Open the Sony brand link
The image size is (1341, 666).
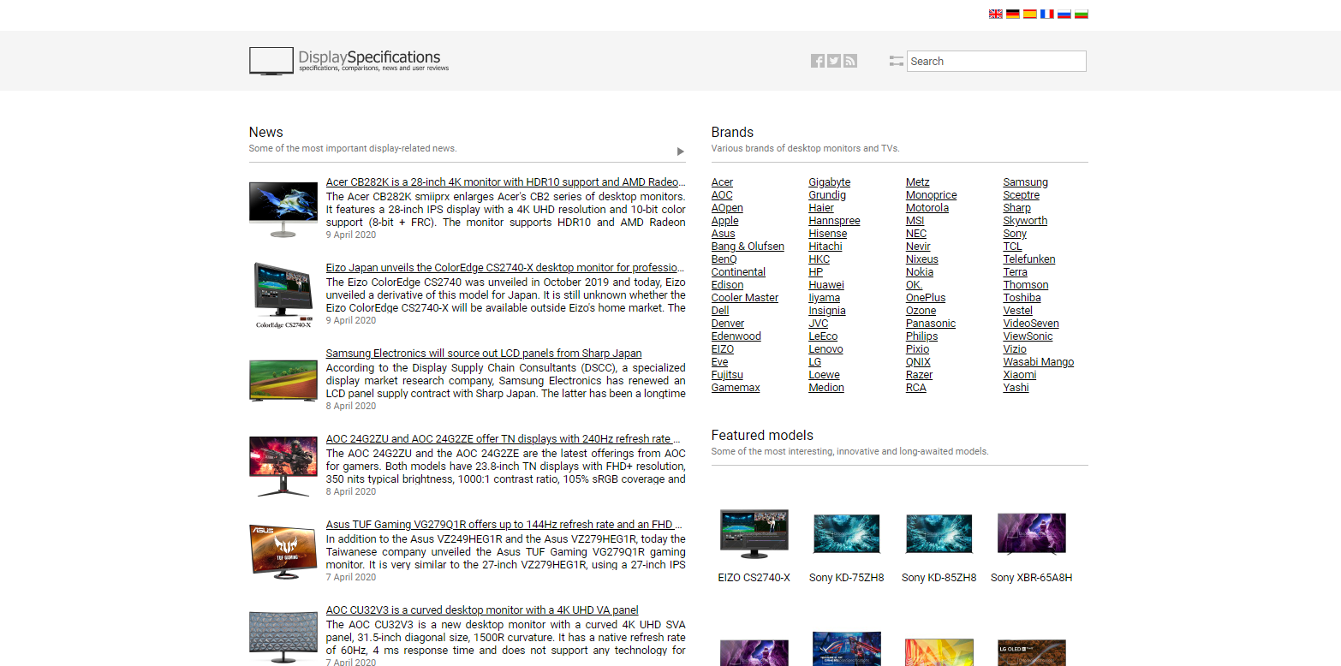1015,234
